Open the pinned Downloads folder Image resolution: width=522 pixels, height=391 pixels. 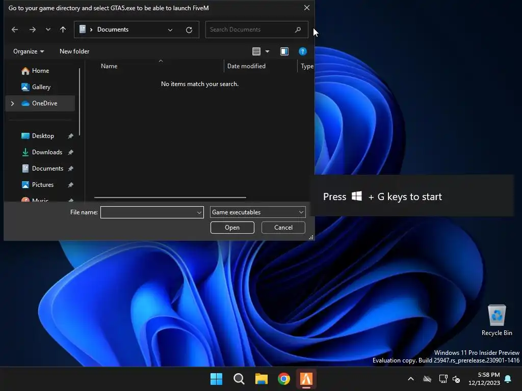pos(46,152)
